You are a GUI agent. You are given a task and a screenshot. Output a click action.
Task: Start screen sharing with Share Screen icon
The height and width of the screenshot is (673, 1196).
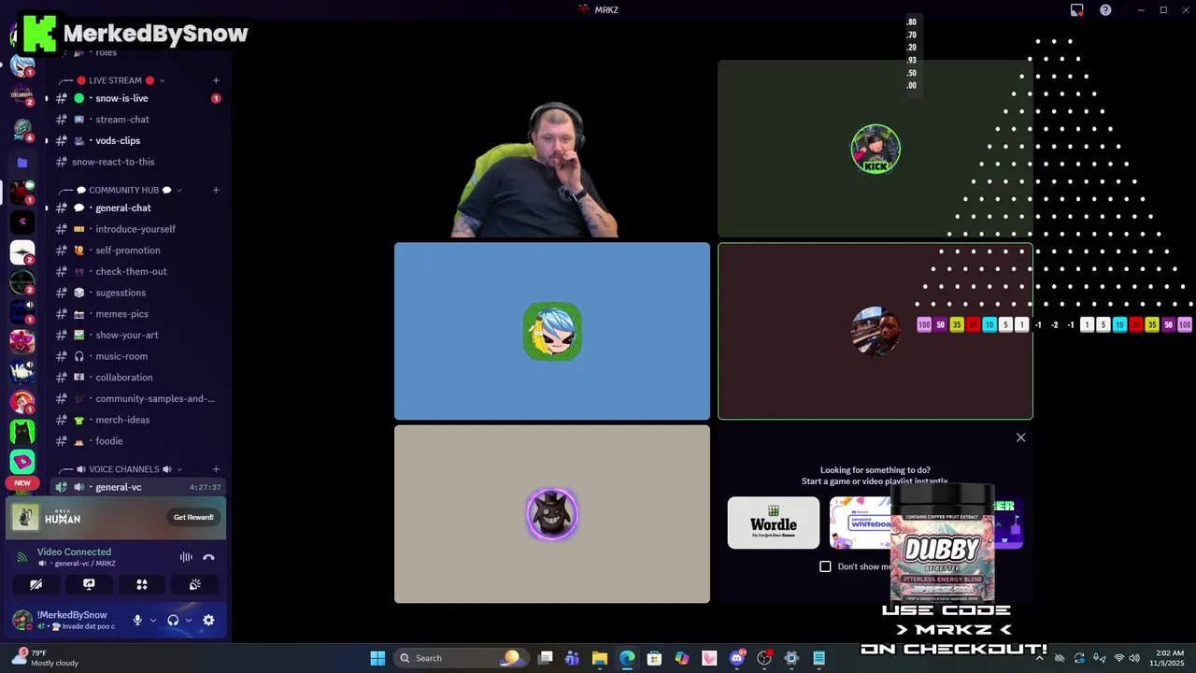point(89,584)
